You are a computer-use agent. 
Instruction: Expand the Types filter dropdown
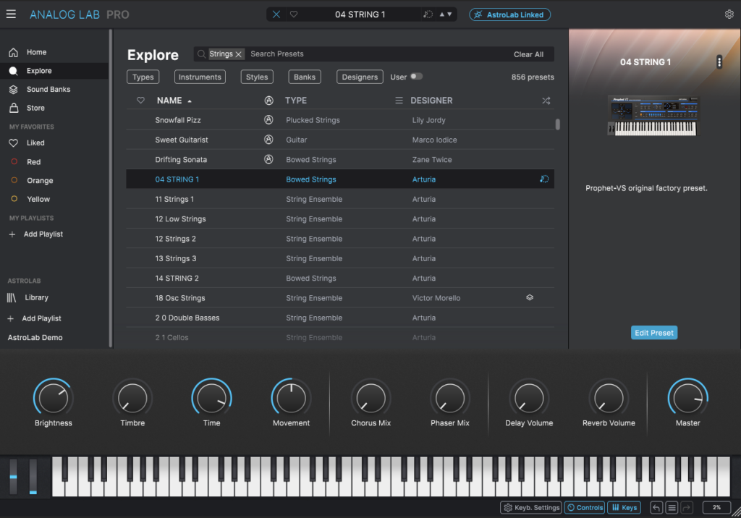coord(143,77)
